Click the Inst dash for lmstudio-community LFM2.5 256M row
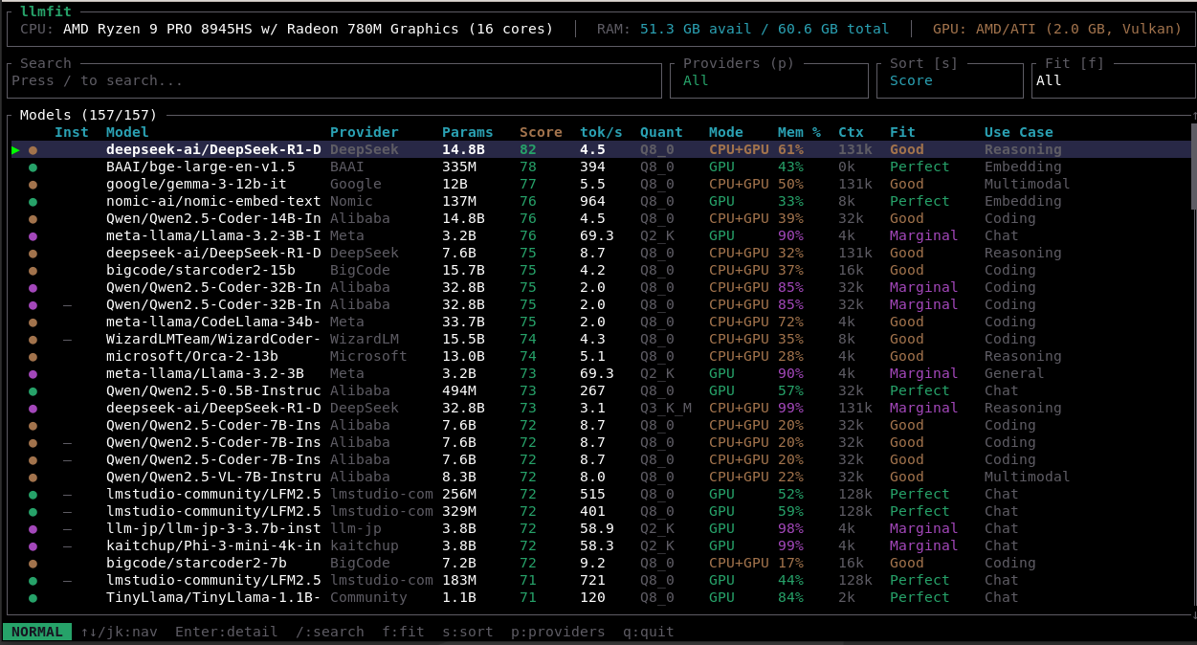This screenshot has width=1197, height=645. (67, 494)
